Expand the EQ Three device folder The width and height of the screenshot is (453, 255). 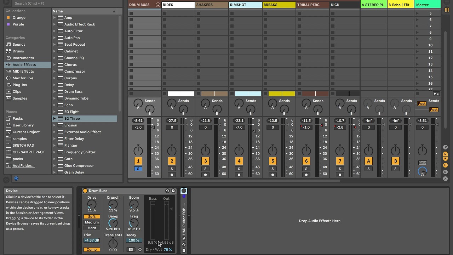click(55, 119)
